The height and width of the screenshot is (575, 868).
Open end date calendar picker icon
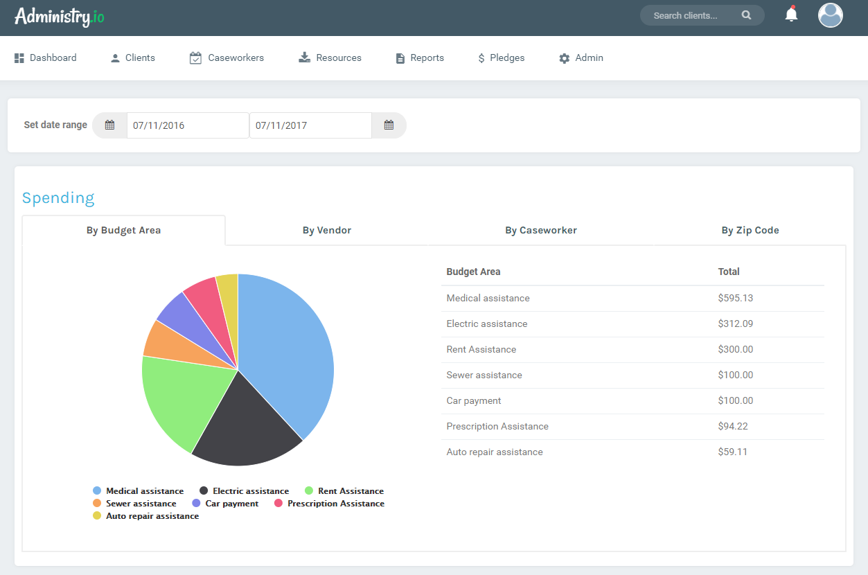(389, 125)
